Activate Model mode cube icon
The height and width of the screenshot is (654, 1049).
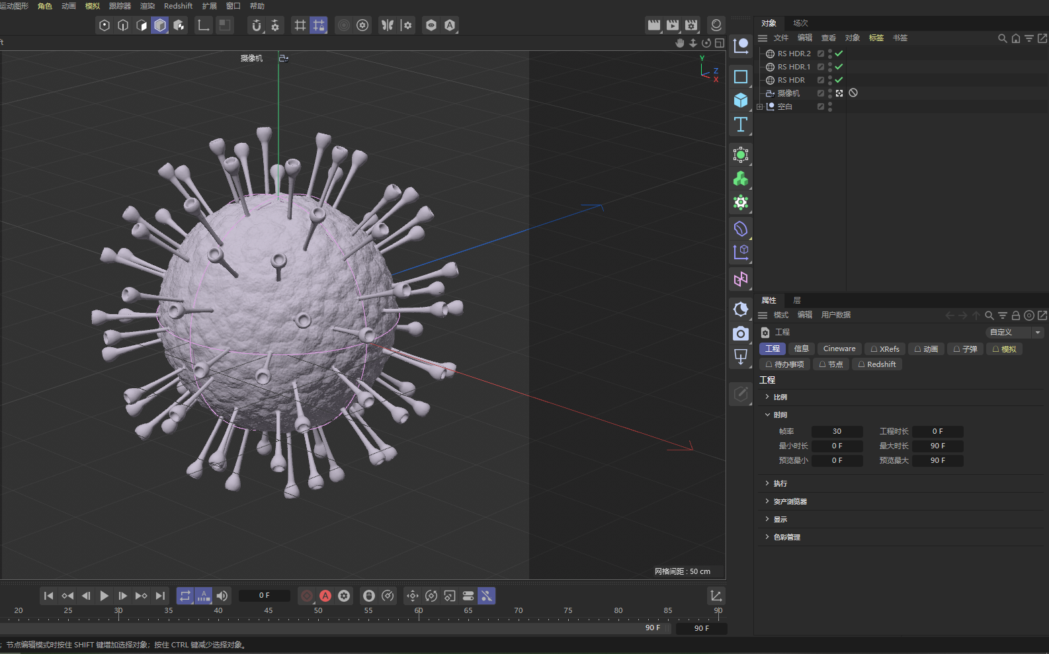coord(160,25)
